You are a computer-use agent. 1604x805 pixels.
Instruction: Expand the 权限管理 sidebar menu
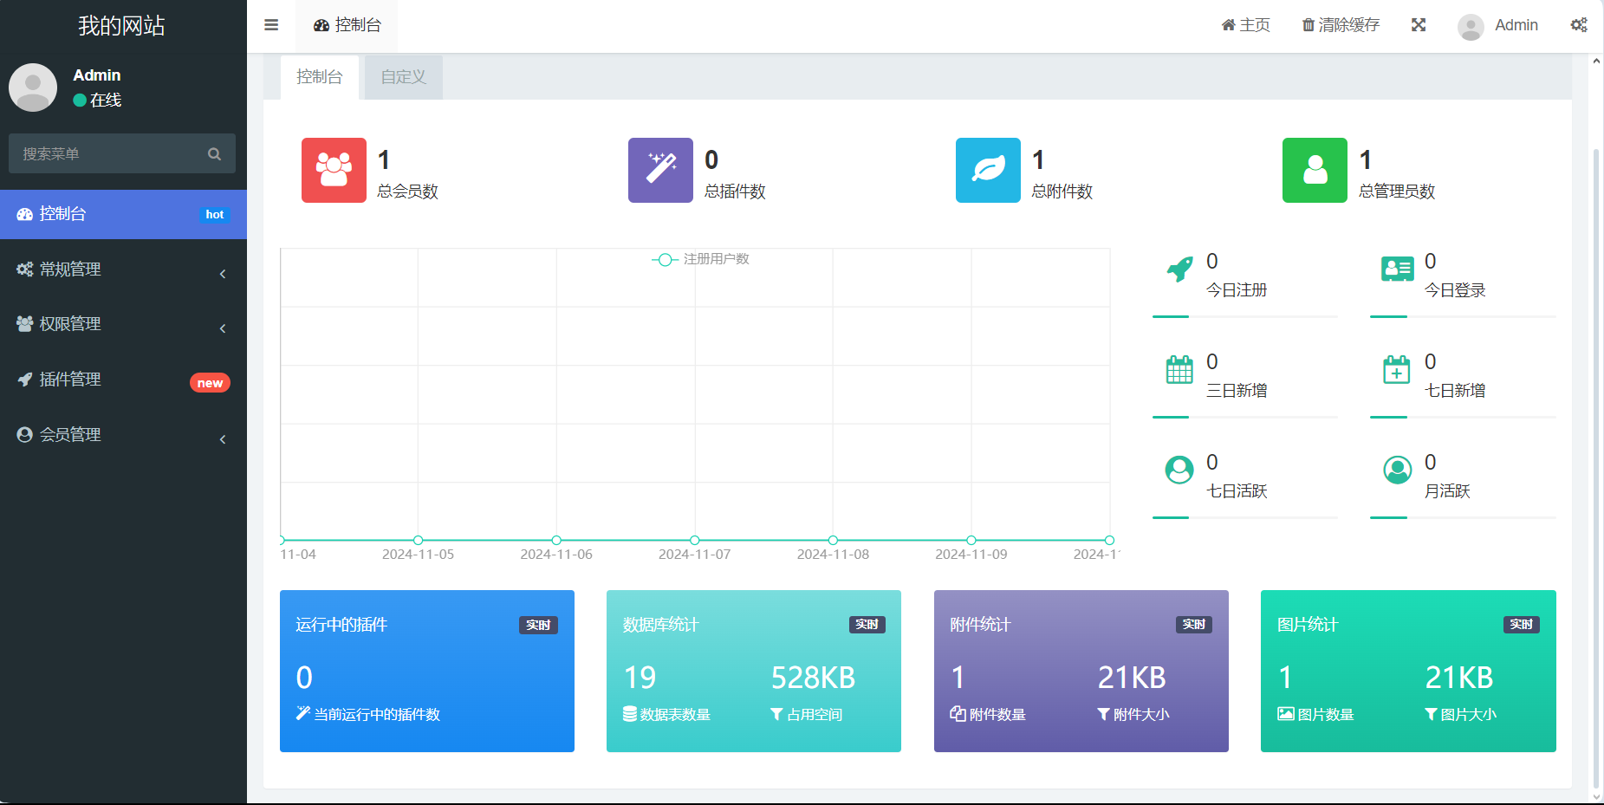(x=123, y=324)
